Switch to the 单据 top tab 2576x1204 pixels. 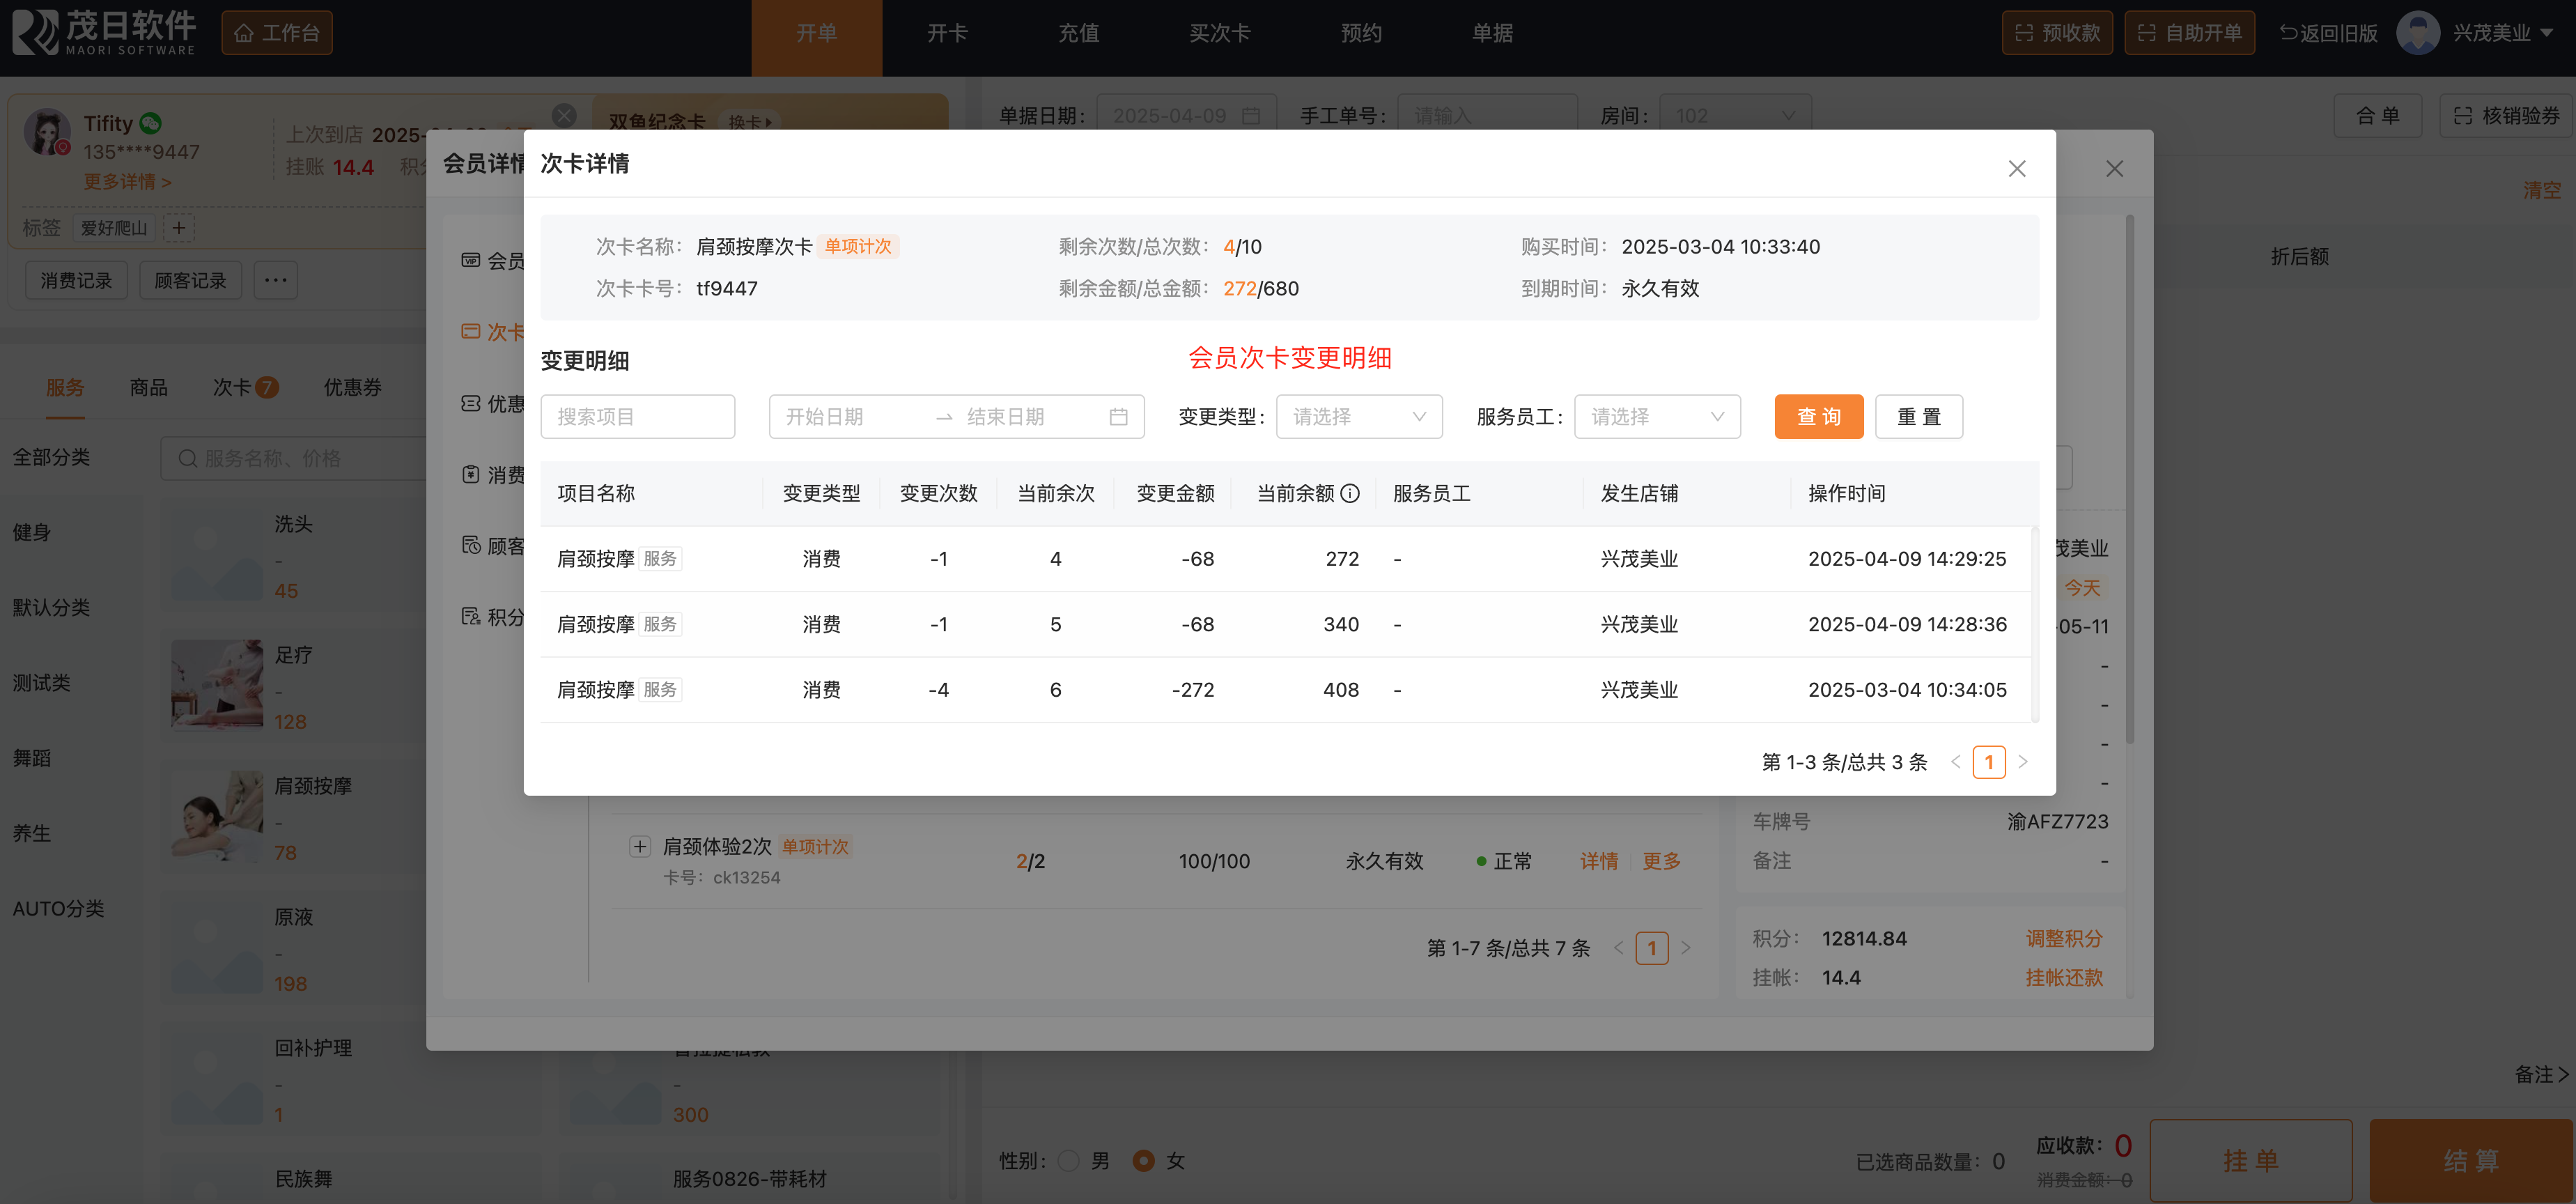pos(1491,33)
